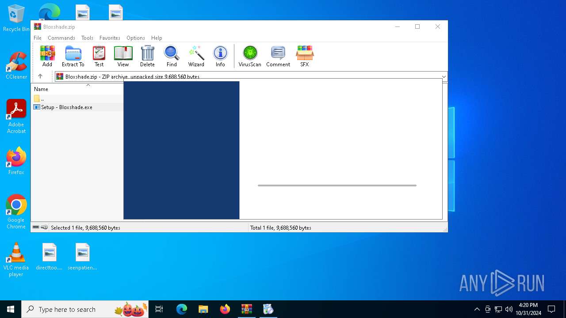Image resolution: width=566 pixels, height=318 pixels.
Task: Show archive Info
Action: [220, 56]
